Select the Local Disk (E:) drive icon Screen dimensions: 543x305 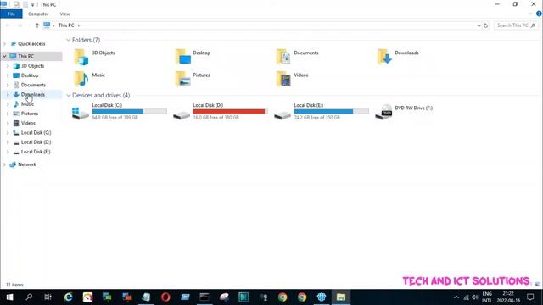(283, 114)
